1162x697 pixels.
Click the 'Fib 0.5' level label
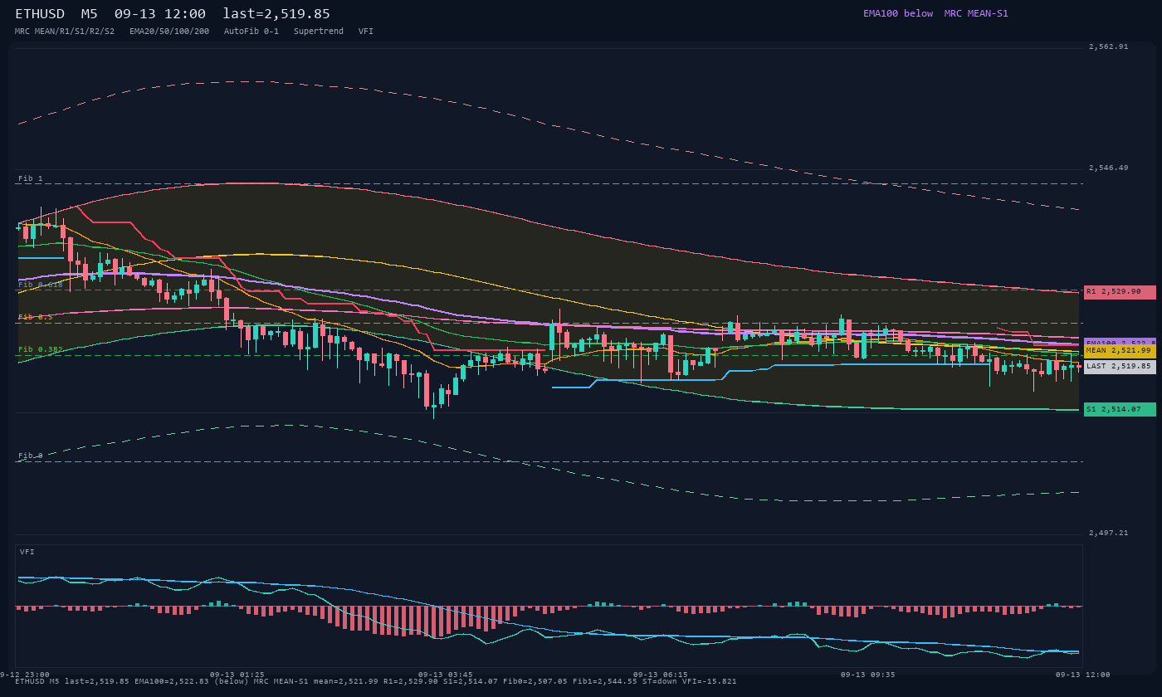tap(36, 317)
